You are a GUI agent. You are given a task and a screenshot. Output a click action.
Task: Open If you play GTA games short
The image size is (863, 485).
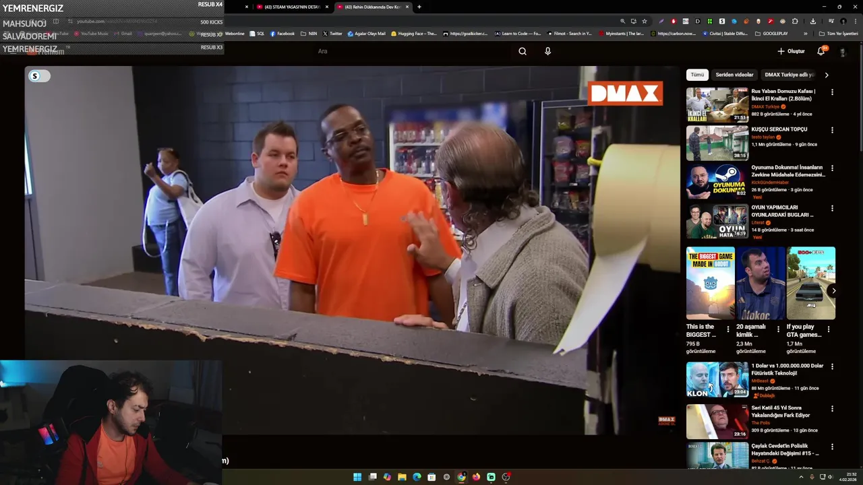(x=811, y=283)
